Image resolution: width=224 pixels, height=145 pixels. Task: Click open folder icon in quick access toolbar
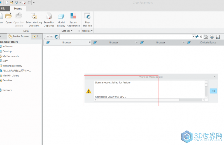click(11, 3)
